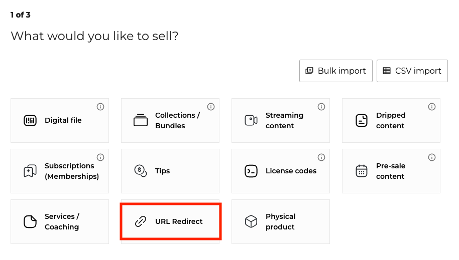Click the Streaming content video icon
Image resolution: width=459 pixels, height=260 pixels.
(x=251, y=120)
